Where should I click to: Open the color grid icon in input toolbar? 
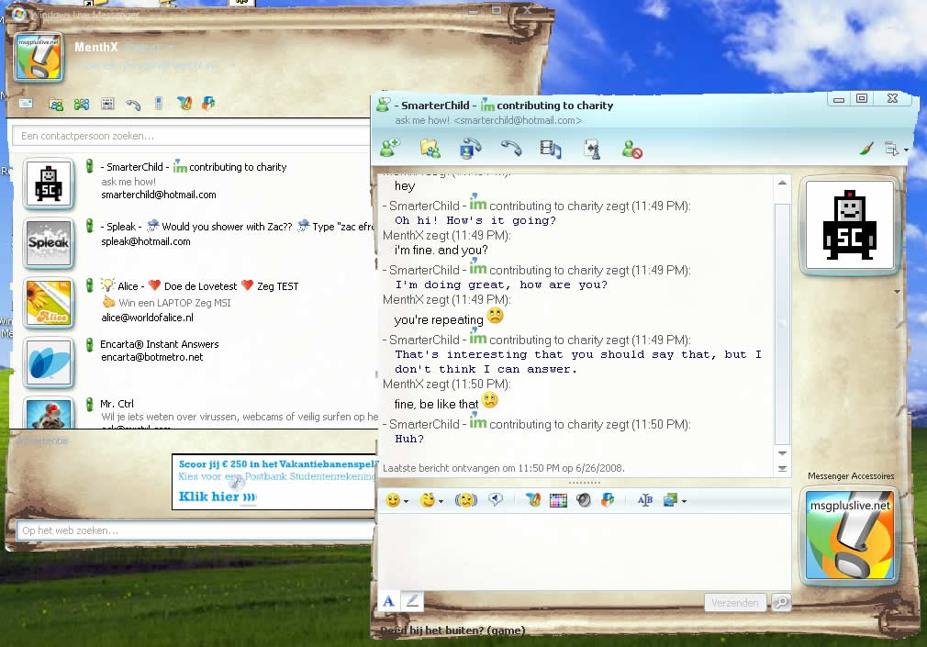[558, 501]
